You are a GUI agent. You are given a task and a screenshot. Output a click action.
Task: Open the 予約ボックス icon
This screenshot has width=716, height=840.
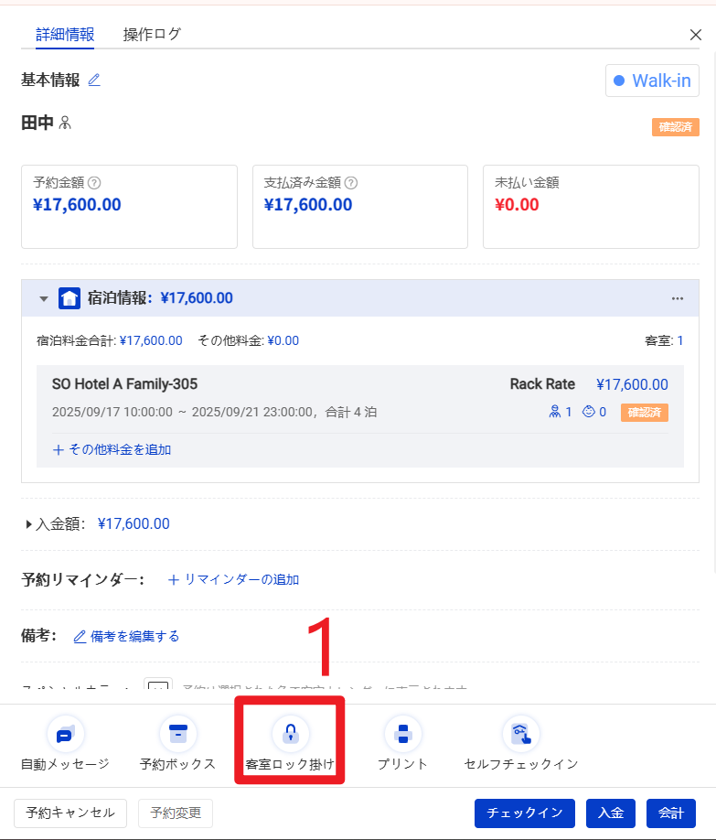[177, 734]
